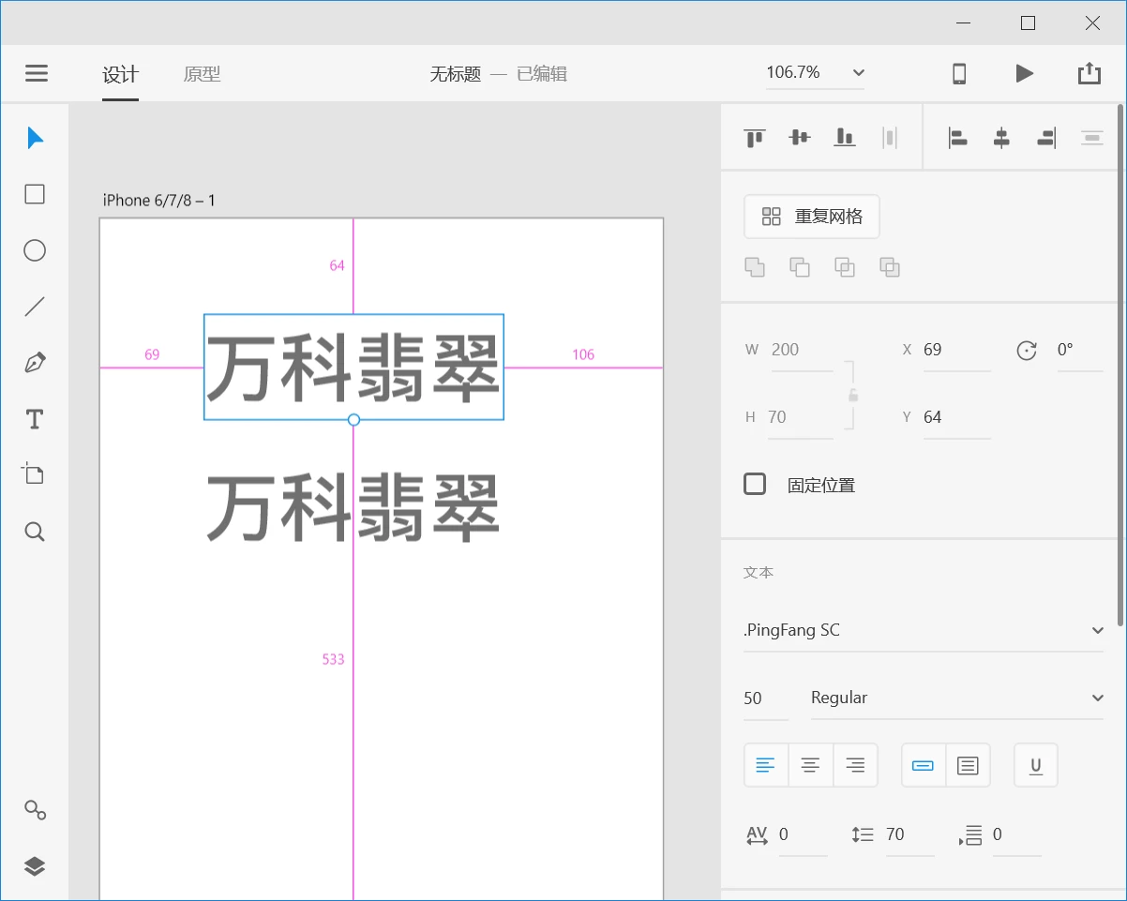Activate the Text tool

point(35,419)
